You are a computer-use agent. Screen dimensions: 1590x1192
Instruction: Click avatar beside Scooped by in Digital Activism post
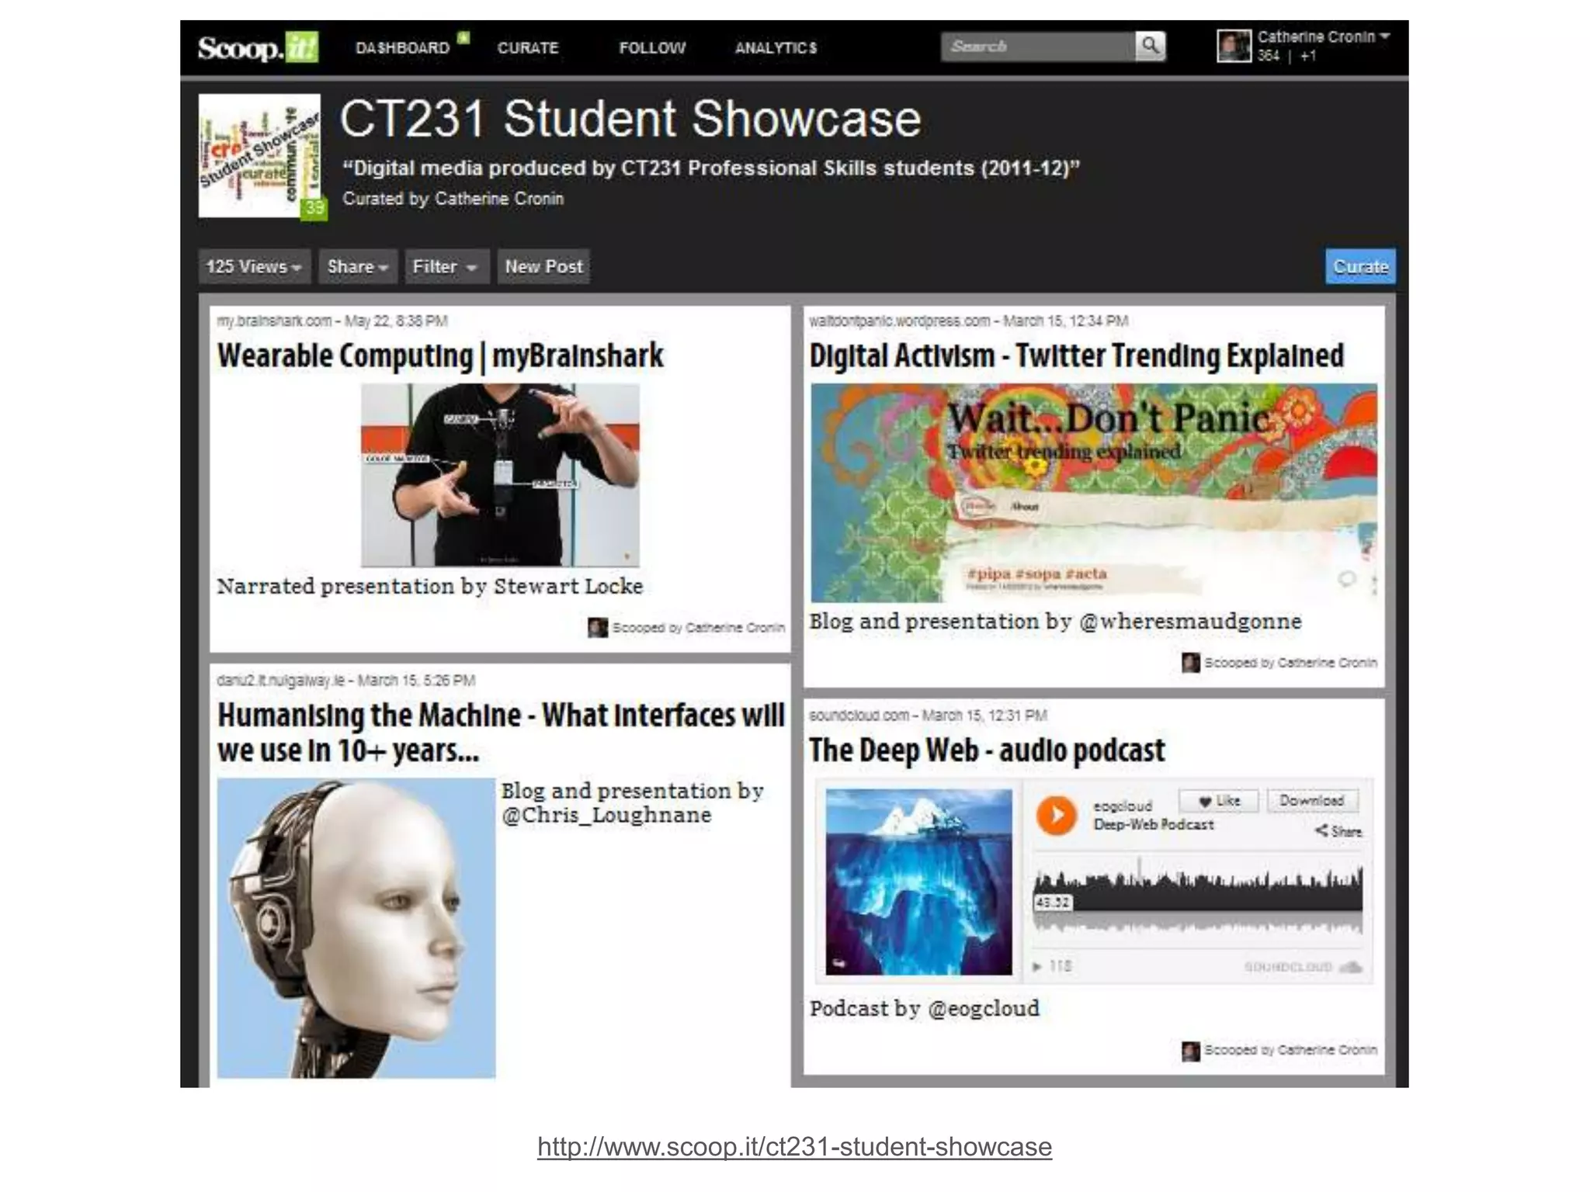(x=1190, y=663)
